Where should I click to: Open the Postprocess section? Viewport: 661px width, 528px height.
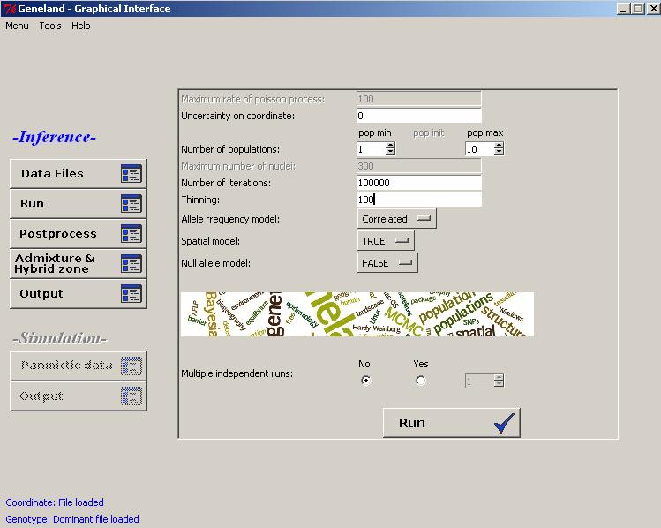78,234
